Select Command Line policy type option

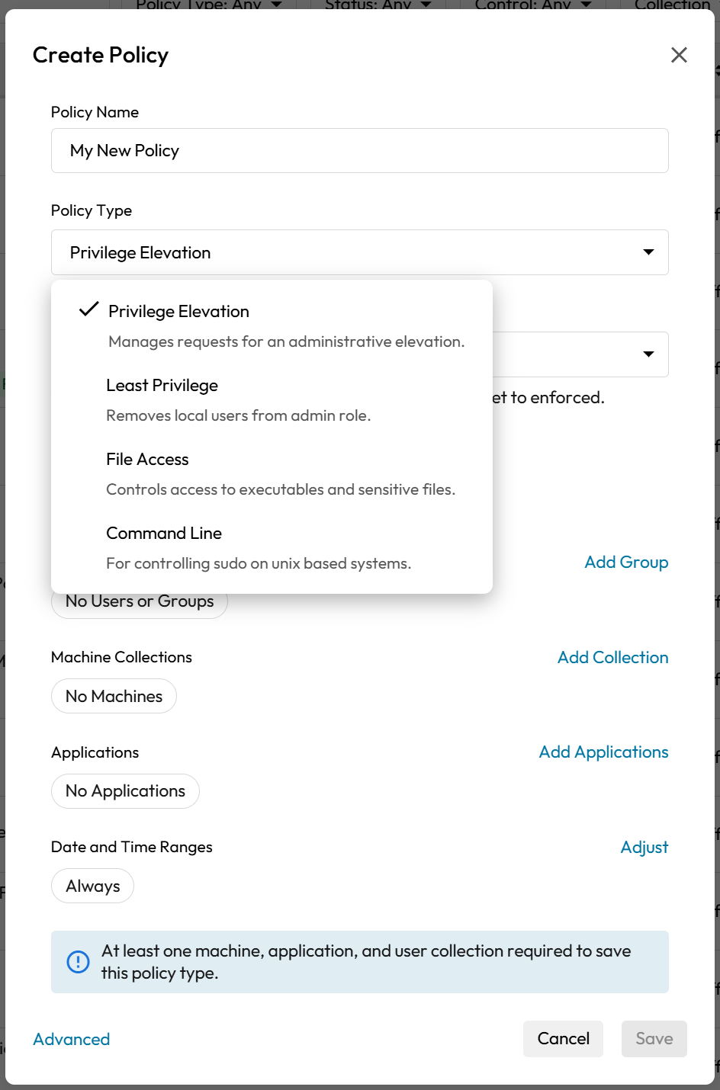164,534
